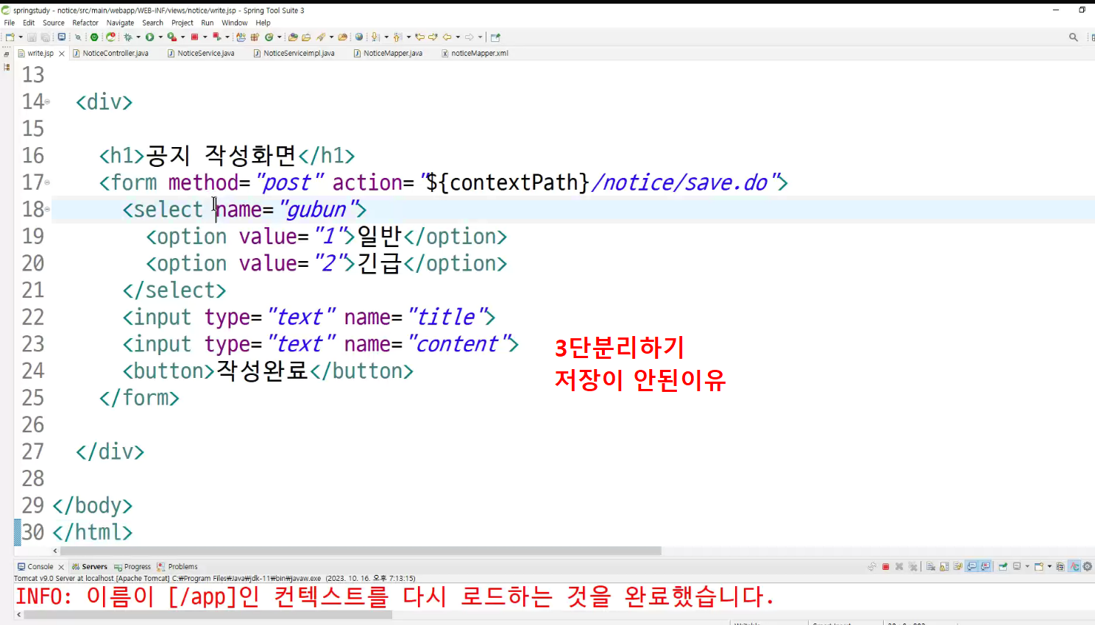This screenshot has width=1095, height=625.
Task: Open the Navigate menu
Action: pos(121,23)
